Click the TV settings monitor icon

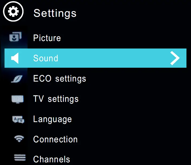(17, 99)
